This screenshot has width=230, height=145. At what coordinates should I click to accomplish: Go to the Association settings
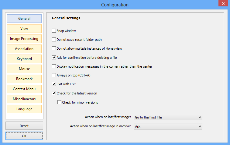click(24, 49)
